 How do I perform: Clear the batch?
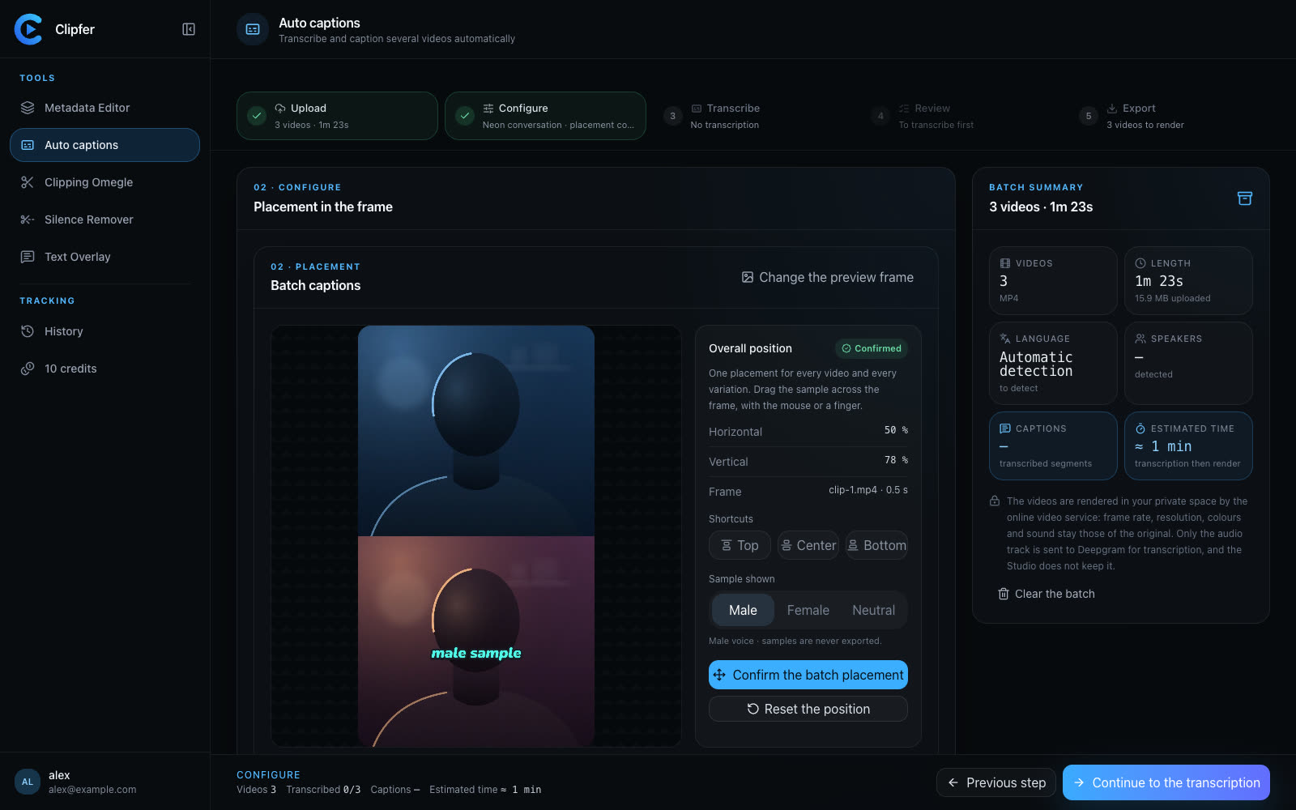click(x=1047, y=594)
